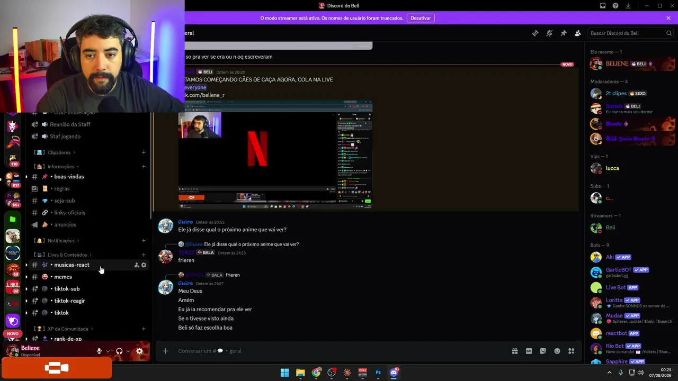Open lucca in Vips member list
This screenshot has height=381, width=678.
point(632,168)
